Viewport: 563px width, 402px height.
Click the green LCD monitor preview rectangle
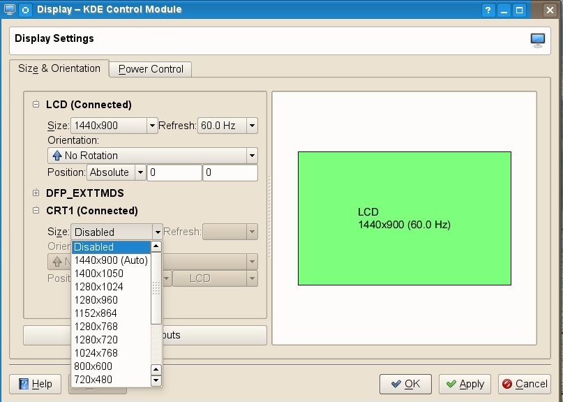(404, 218)
